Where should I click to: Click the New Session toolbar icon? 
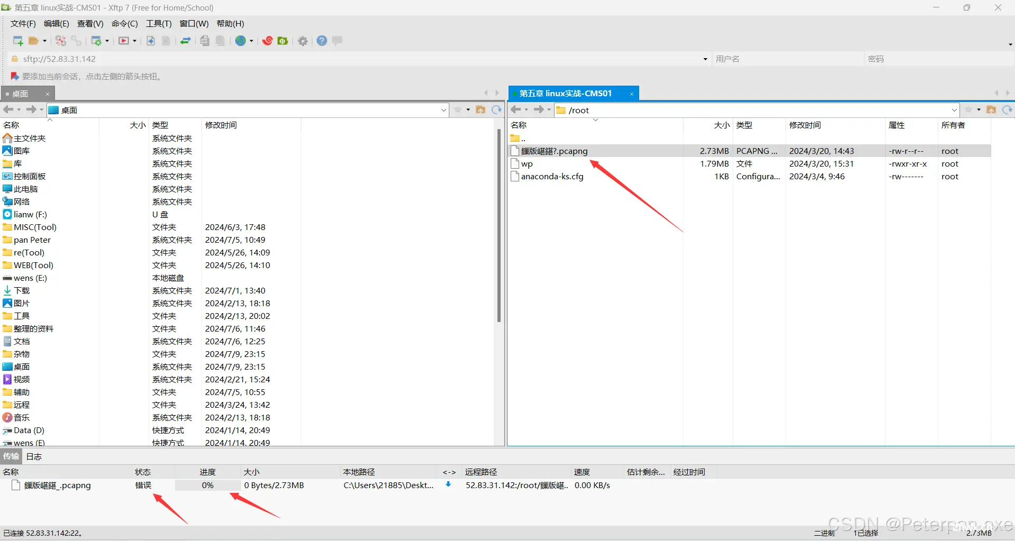[18, 41]
